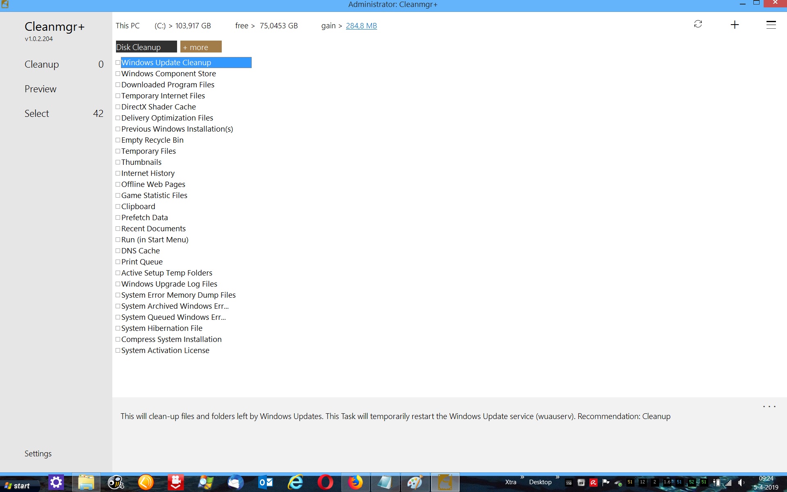The height and width of the screenshot is (492, 787).
Task: Tick the Empty Recycle Bin checkbox
Action: [x=118, y=140]
